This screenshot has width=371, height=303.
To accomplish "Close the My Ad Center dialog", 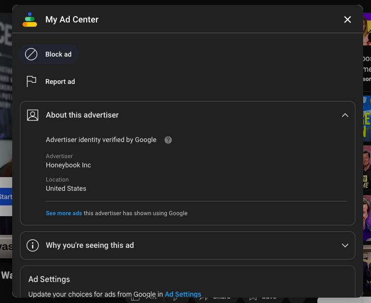I will 347,20.
